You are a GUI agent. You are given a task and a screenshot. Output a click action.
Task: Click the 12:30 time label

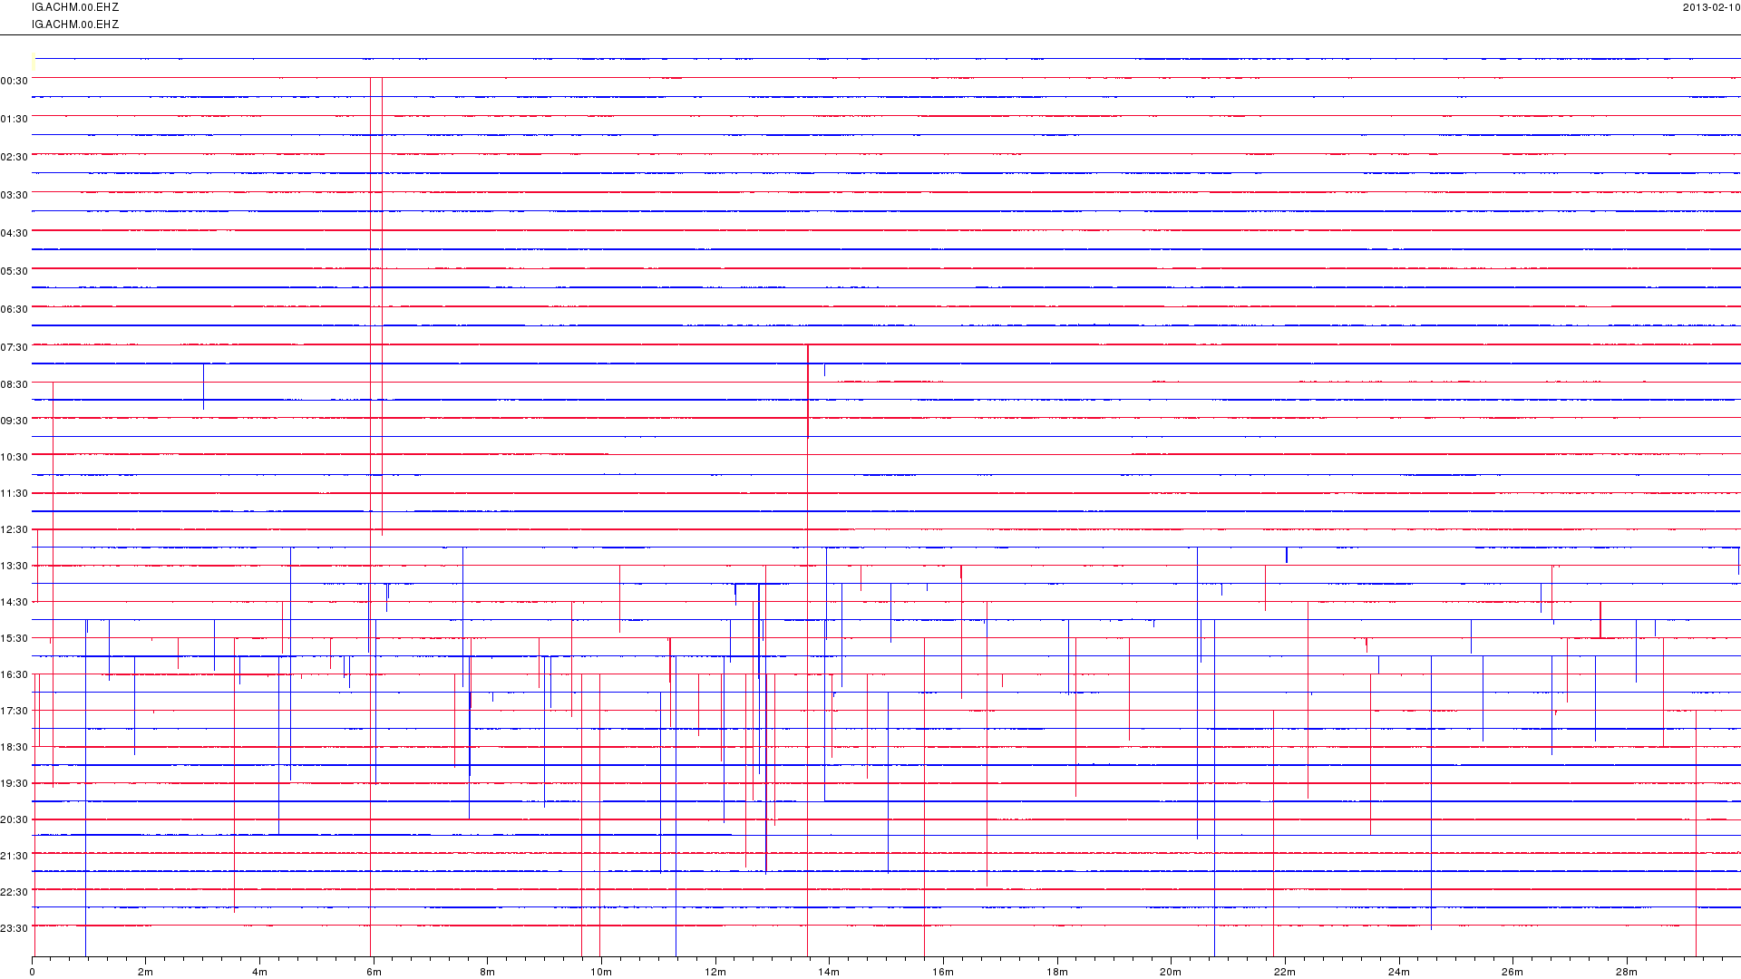[15, 529]
